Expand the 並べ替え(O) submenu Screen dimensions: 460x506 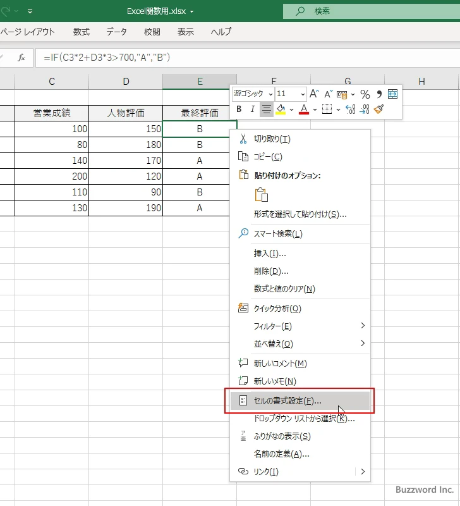(300, 343)
